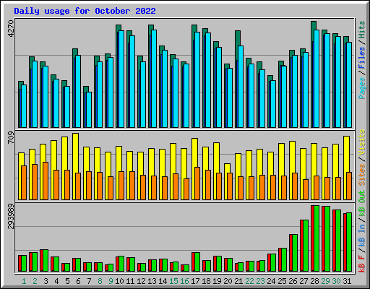Click the cyan pages bar for day 7
The image size is (370, 289).
89,110
